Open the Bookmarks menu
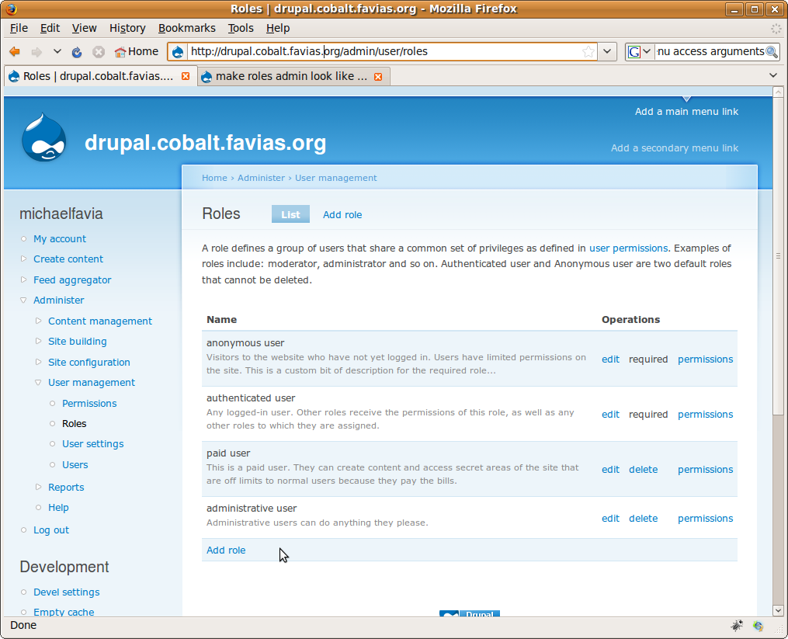The height and width of the screenshot is (639, 788). tap(186, 28)
